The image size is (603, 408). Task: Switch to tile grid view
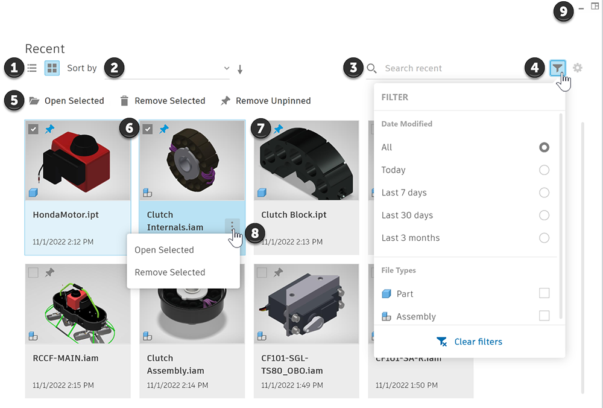52,68
